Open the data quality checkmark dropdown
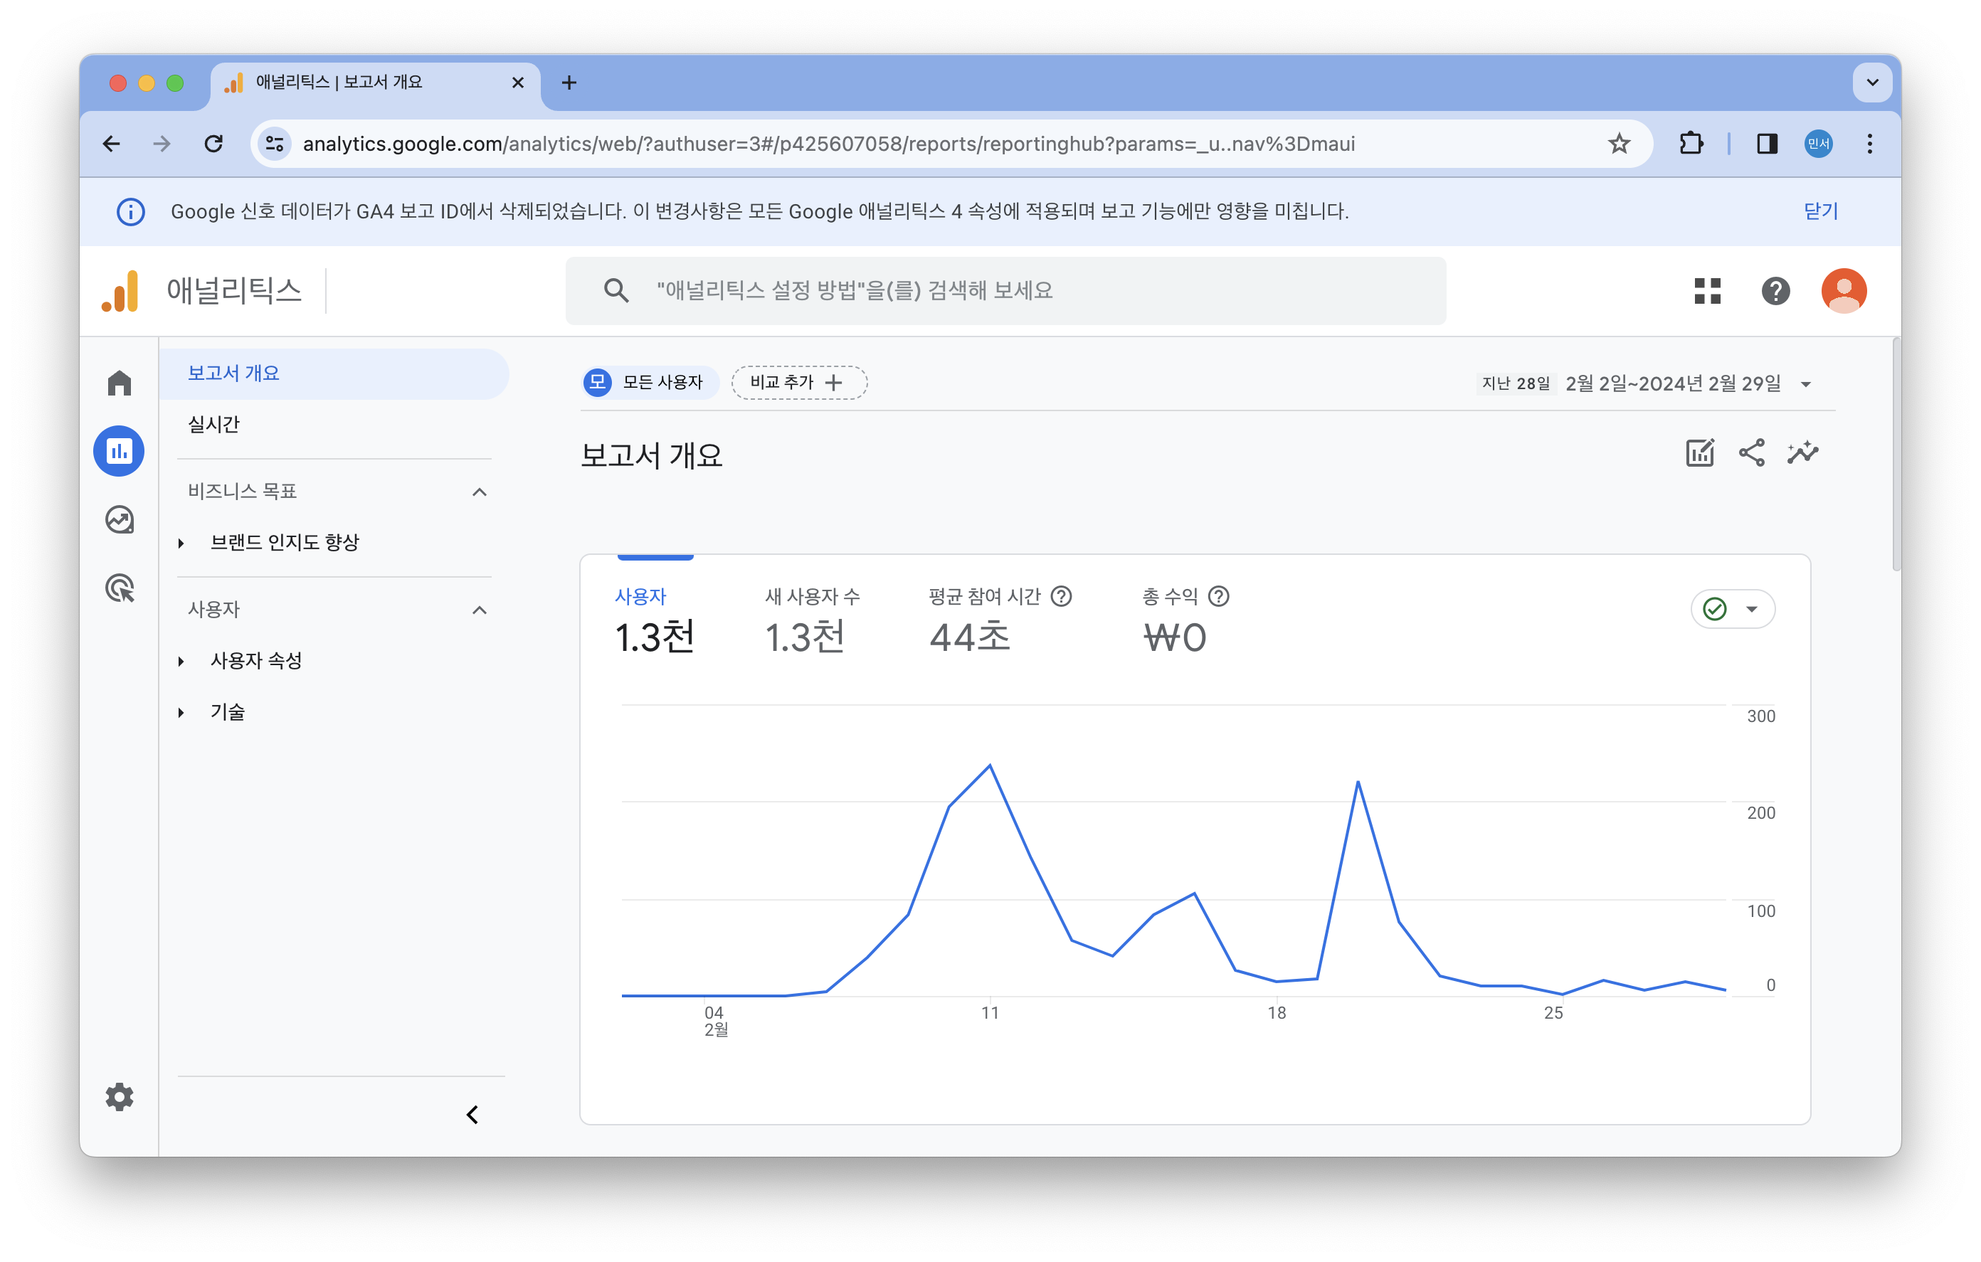 (1733, 609)
